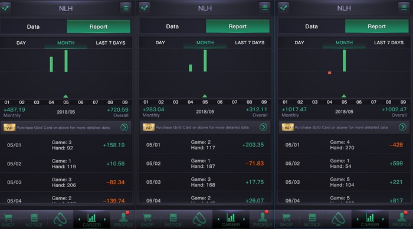Open Profile icon in the right panel

tap(401, 217)
